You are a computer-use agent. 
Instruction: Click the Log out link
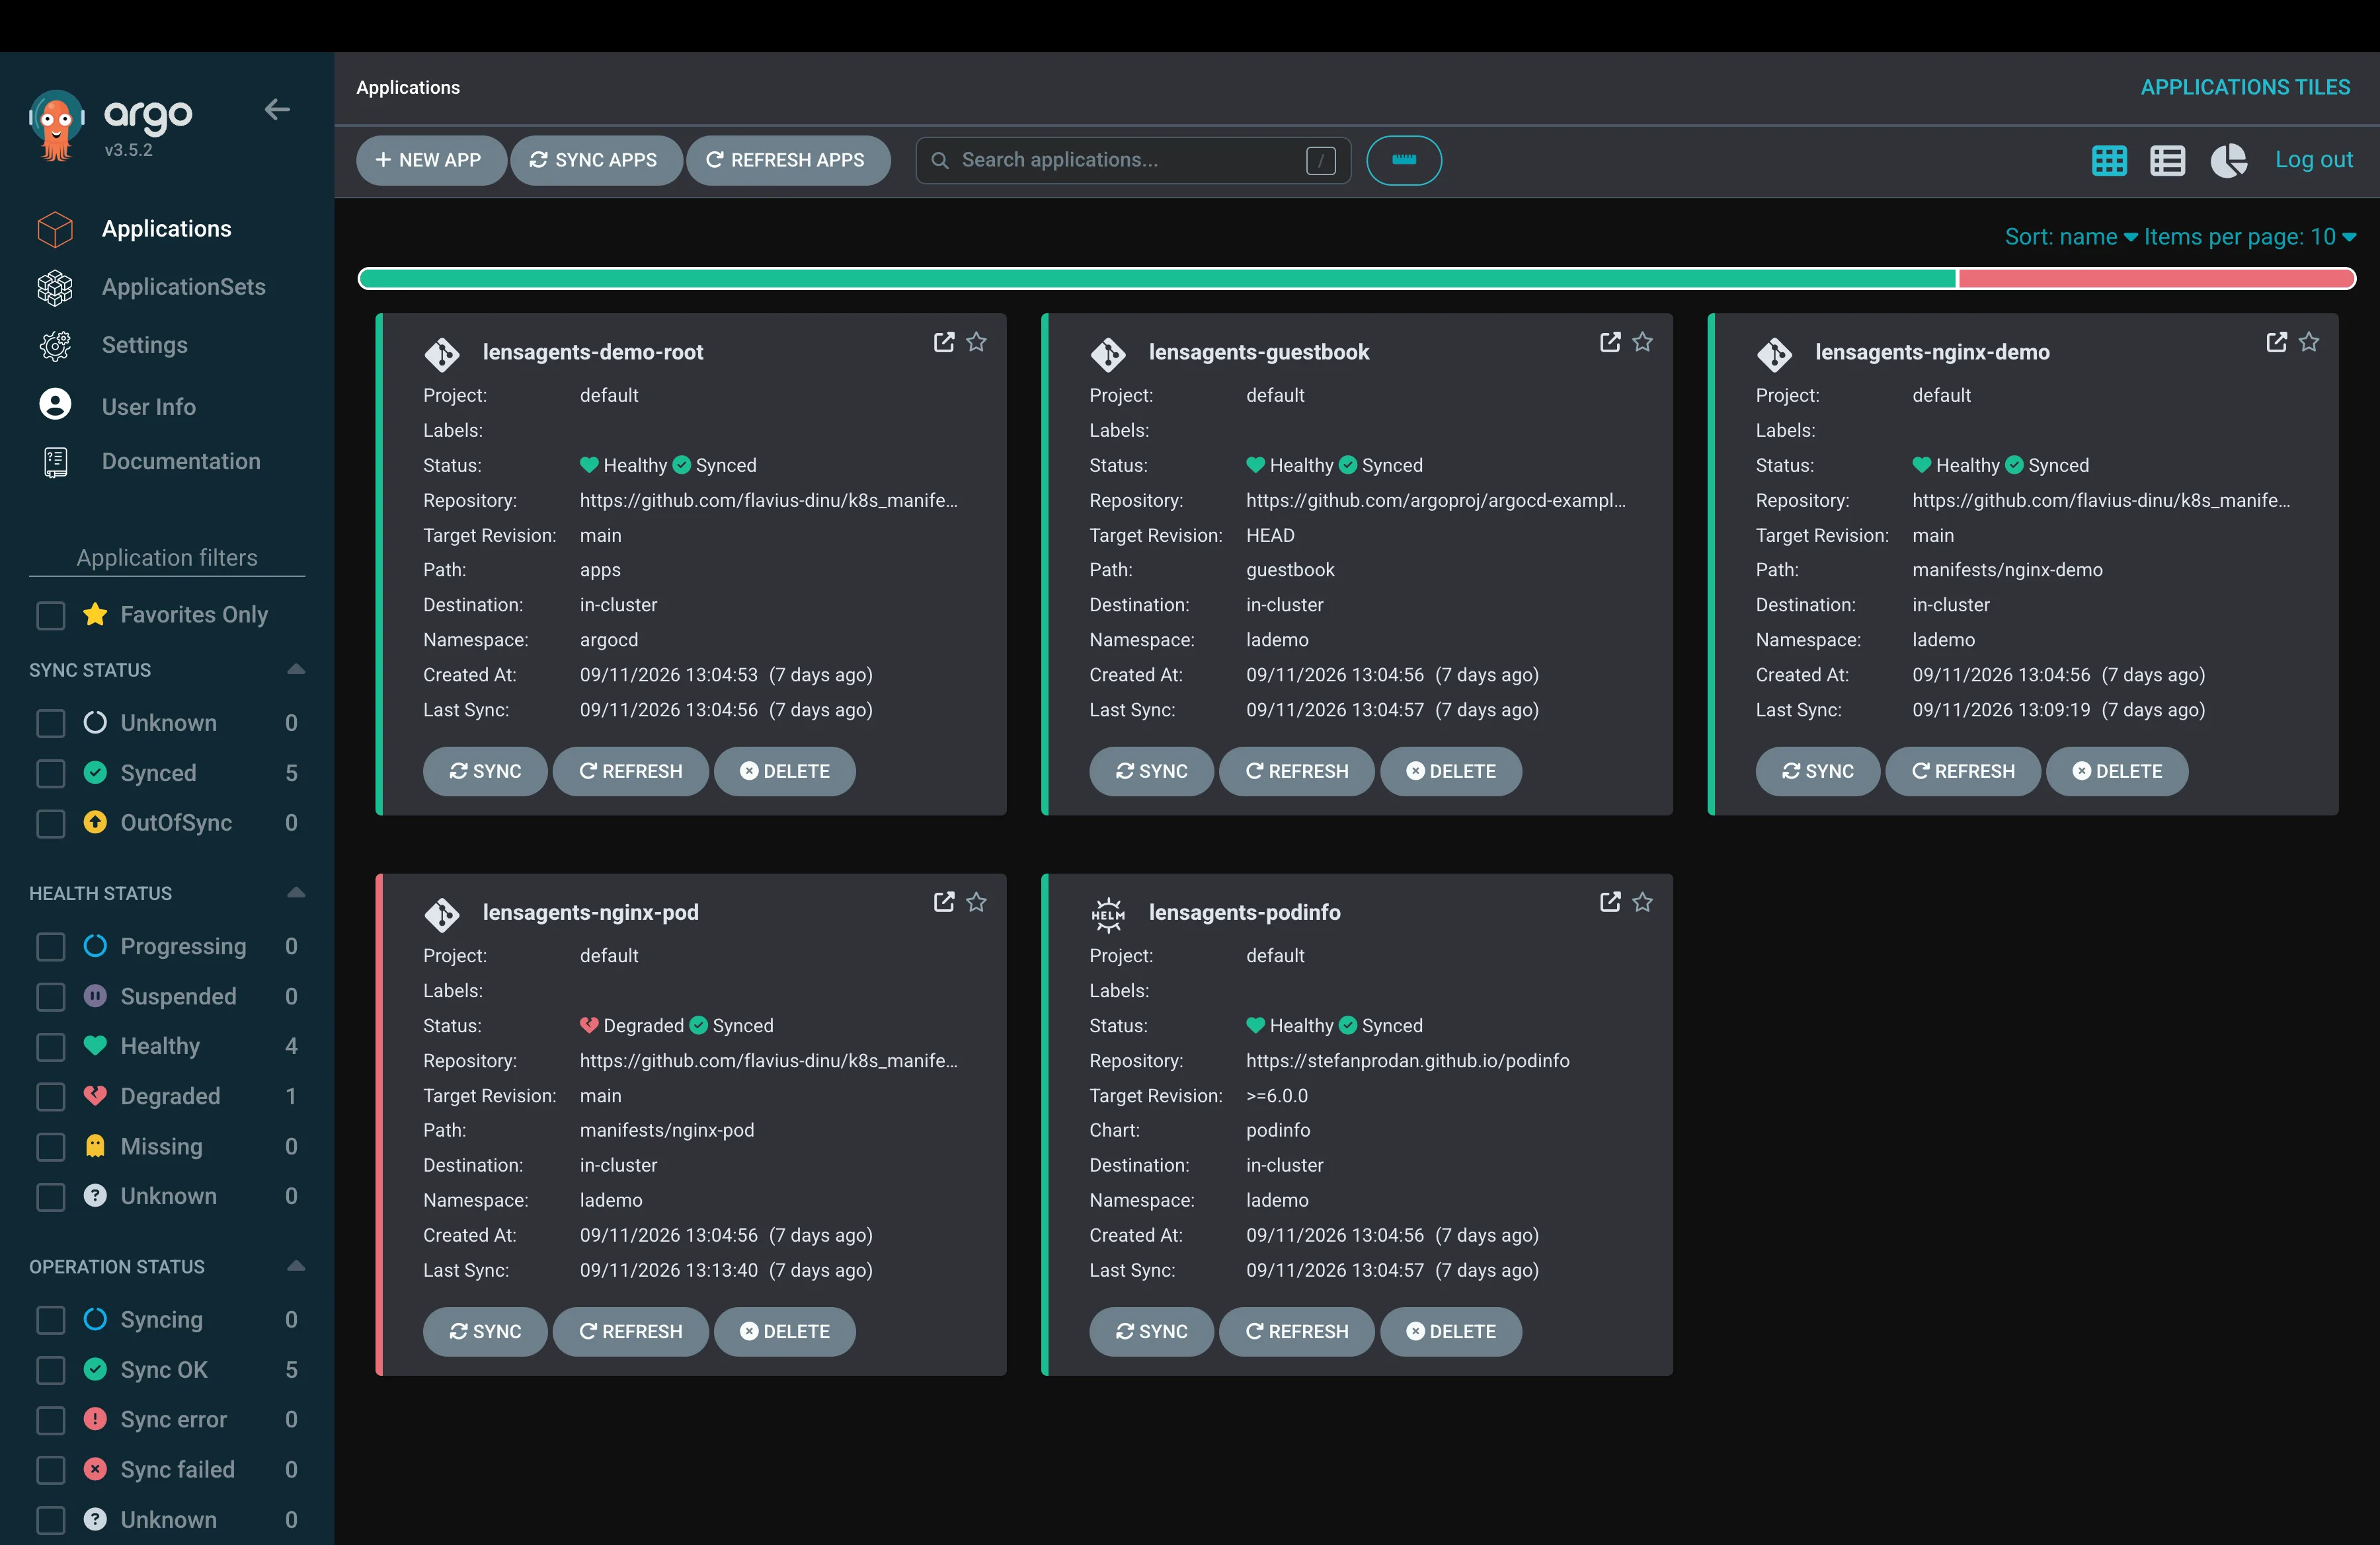tap(2314, 160)
